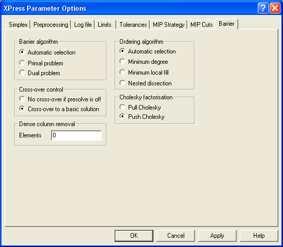Viewport: 283px width, 247px height.
Task: Select the Barrier tab
Action: (226, 24)
